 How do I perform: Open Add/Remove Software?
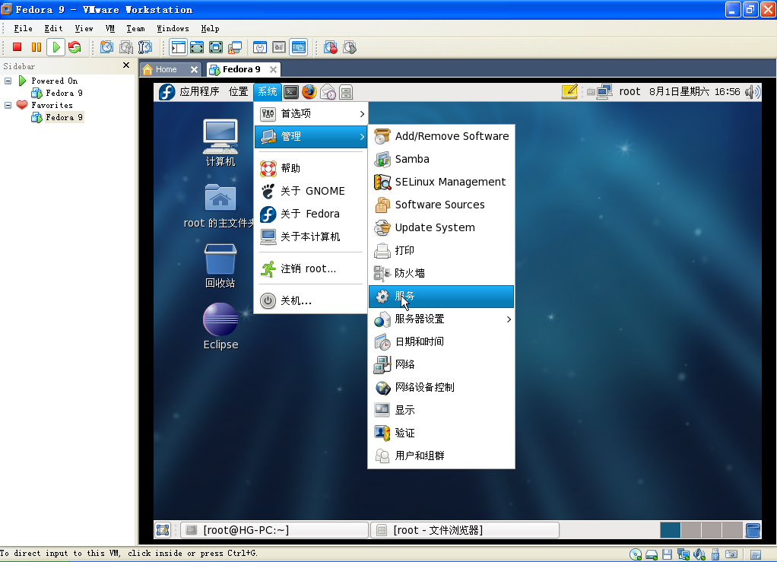(x=442, y=136)
